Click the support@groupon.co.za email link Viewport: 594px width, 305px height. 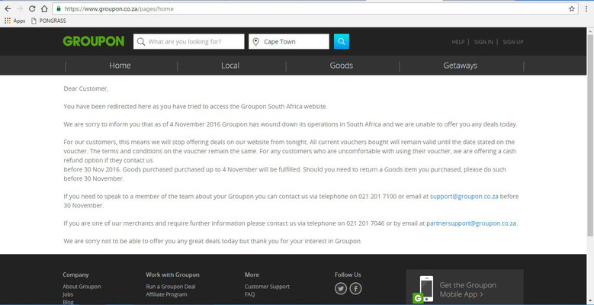click(464, 196)
